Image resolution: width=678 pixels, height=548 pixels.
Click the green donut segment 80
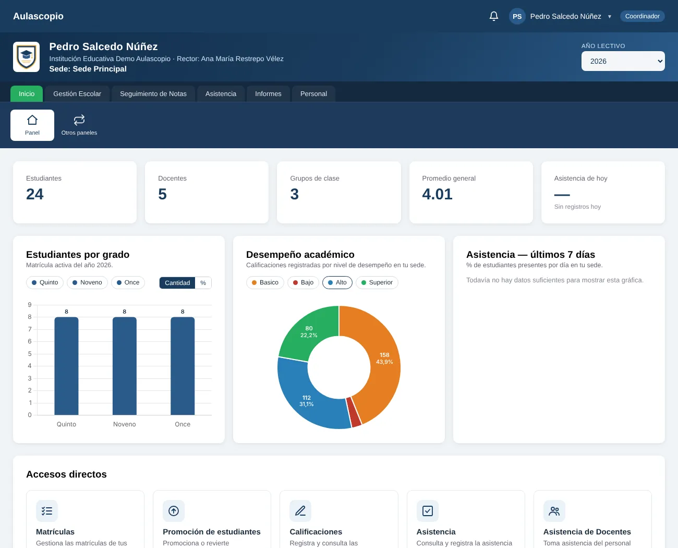pyautogui.click(x=308, y=332)
